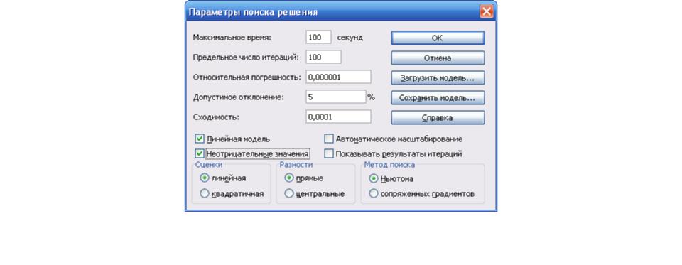Focus the Максимальное время input field
The width and height of the screenshot is (682, 265).
(319, 38)
